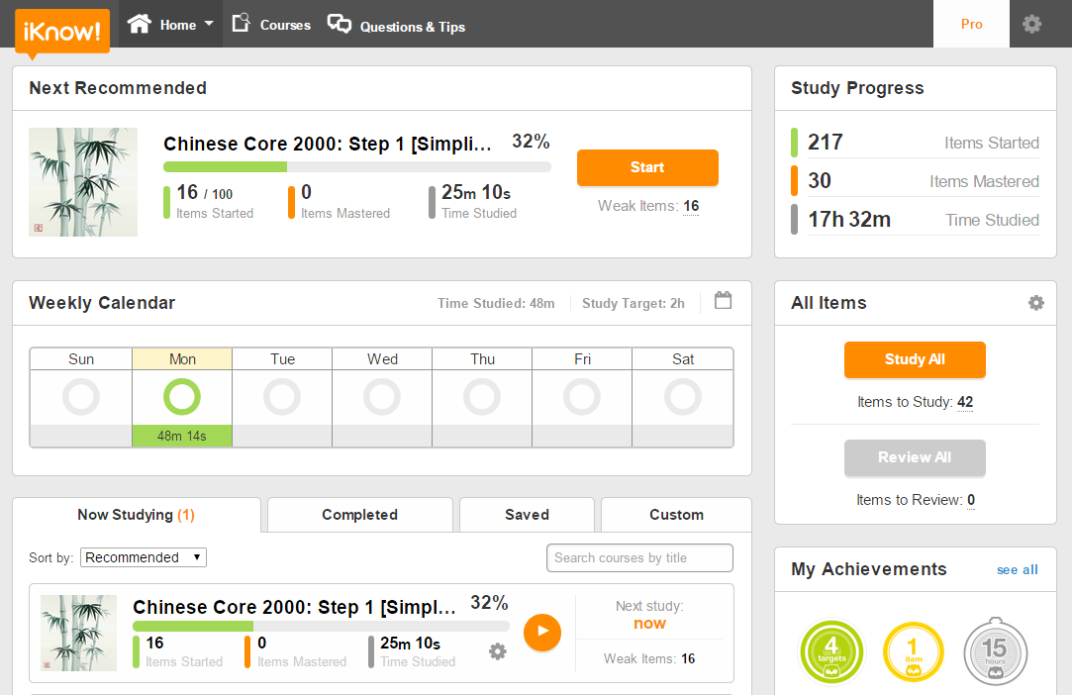This screenshot has height=695, width=1072.
Task: Switch to the Completed tab
Action: tap(359, 515)
